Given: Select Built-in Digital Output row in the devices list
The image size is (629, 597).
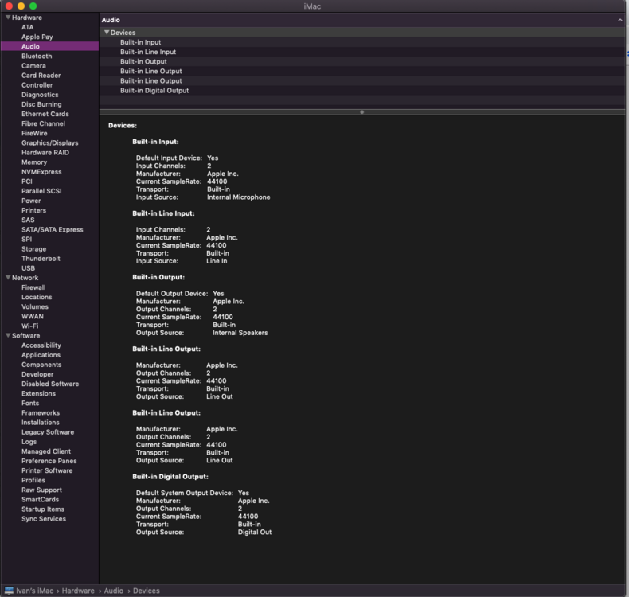Looking at the screenshot, I should (154, 91).
